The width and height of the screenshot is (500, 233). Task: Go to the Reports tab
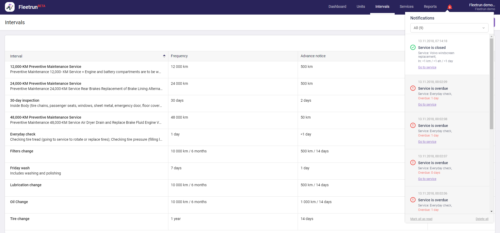430,7
